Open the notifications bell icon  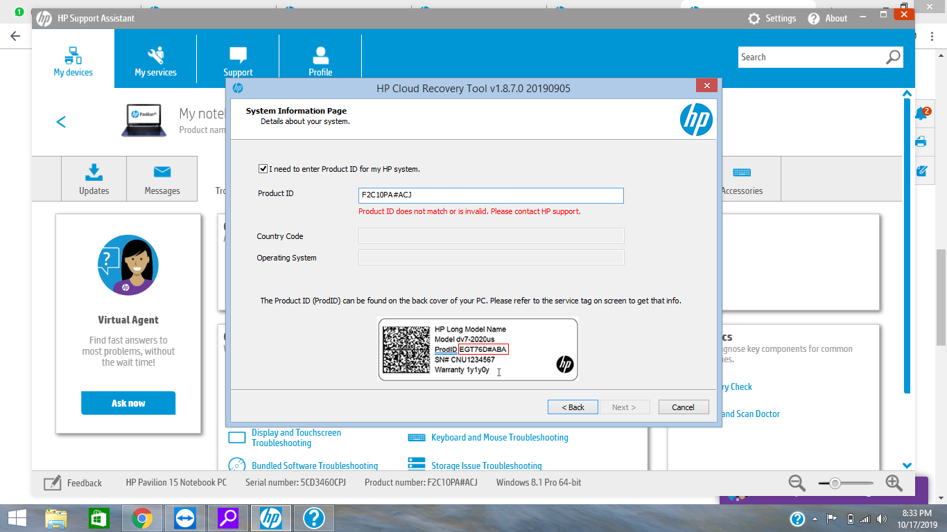[922, 113]
